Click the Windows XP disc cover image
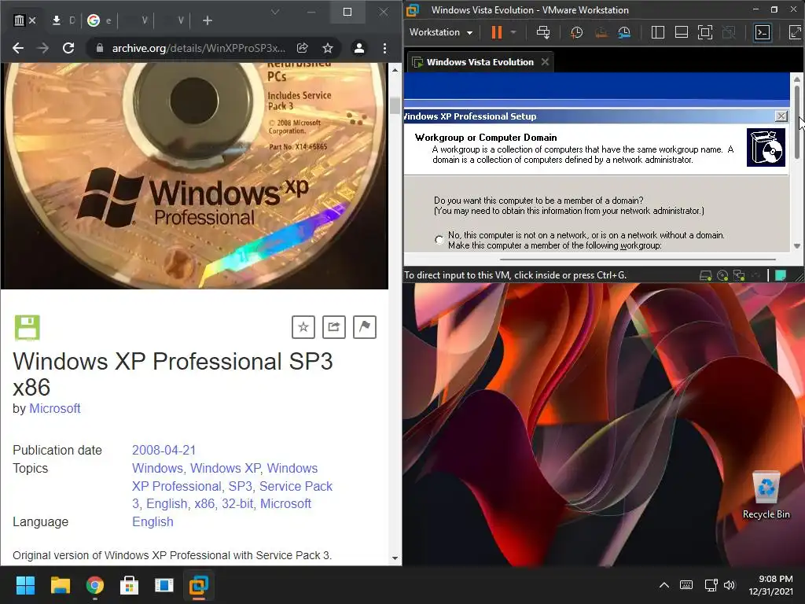 (194, 175)
